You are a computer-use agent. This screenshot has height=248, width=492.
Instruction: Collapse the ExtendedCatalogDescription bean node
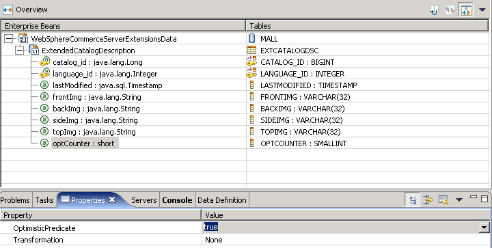click(x=19, y=51)
